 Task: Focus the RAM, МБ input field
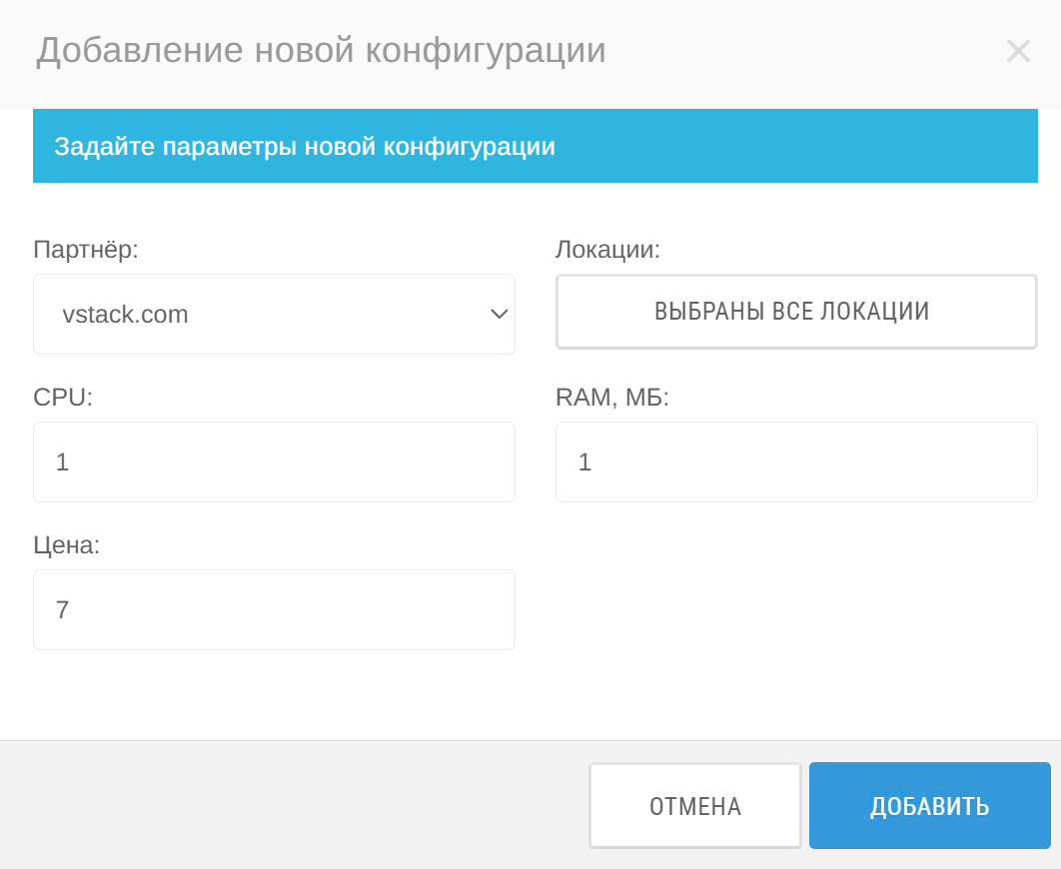pos(796,461)
